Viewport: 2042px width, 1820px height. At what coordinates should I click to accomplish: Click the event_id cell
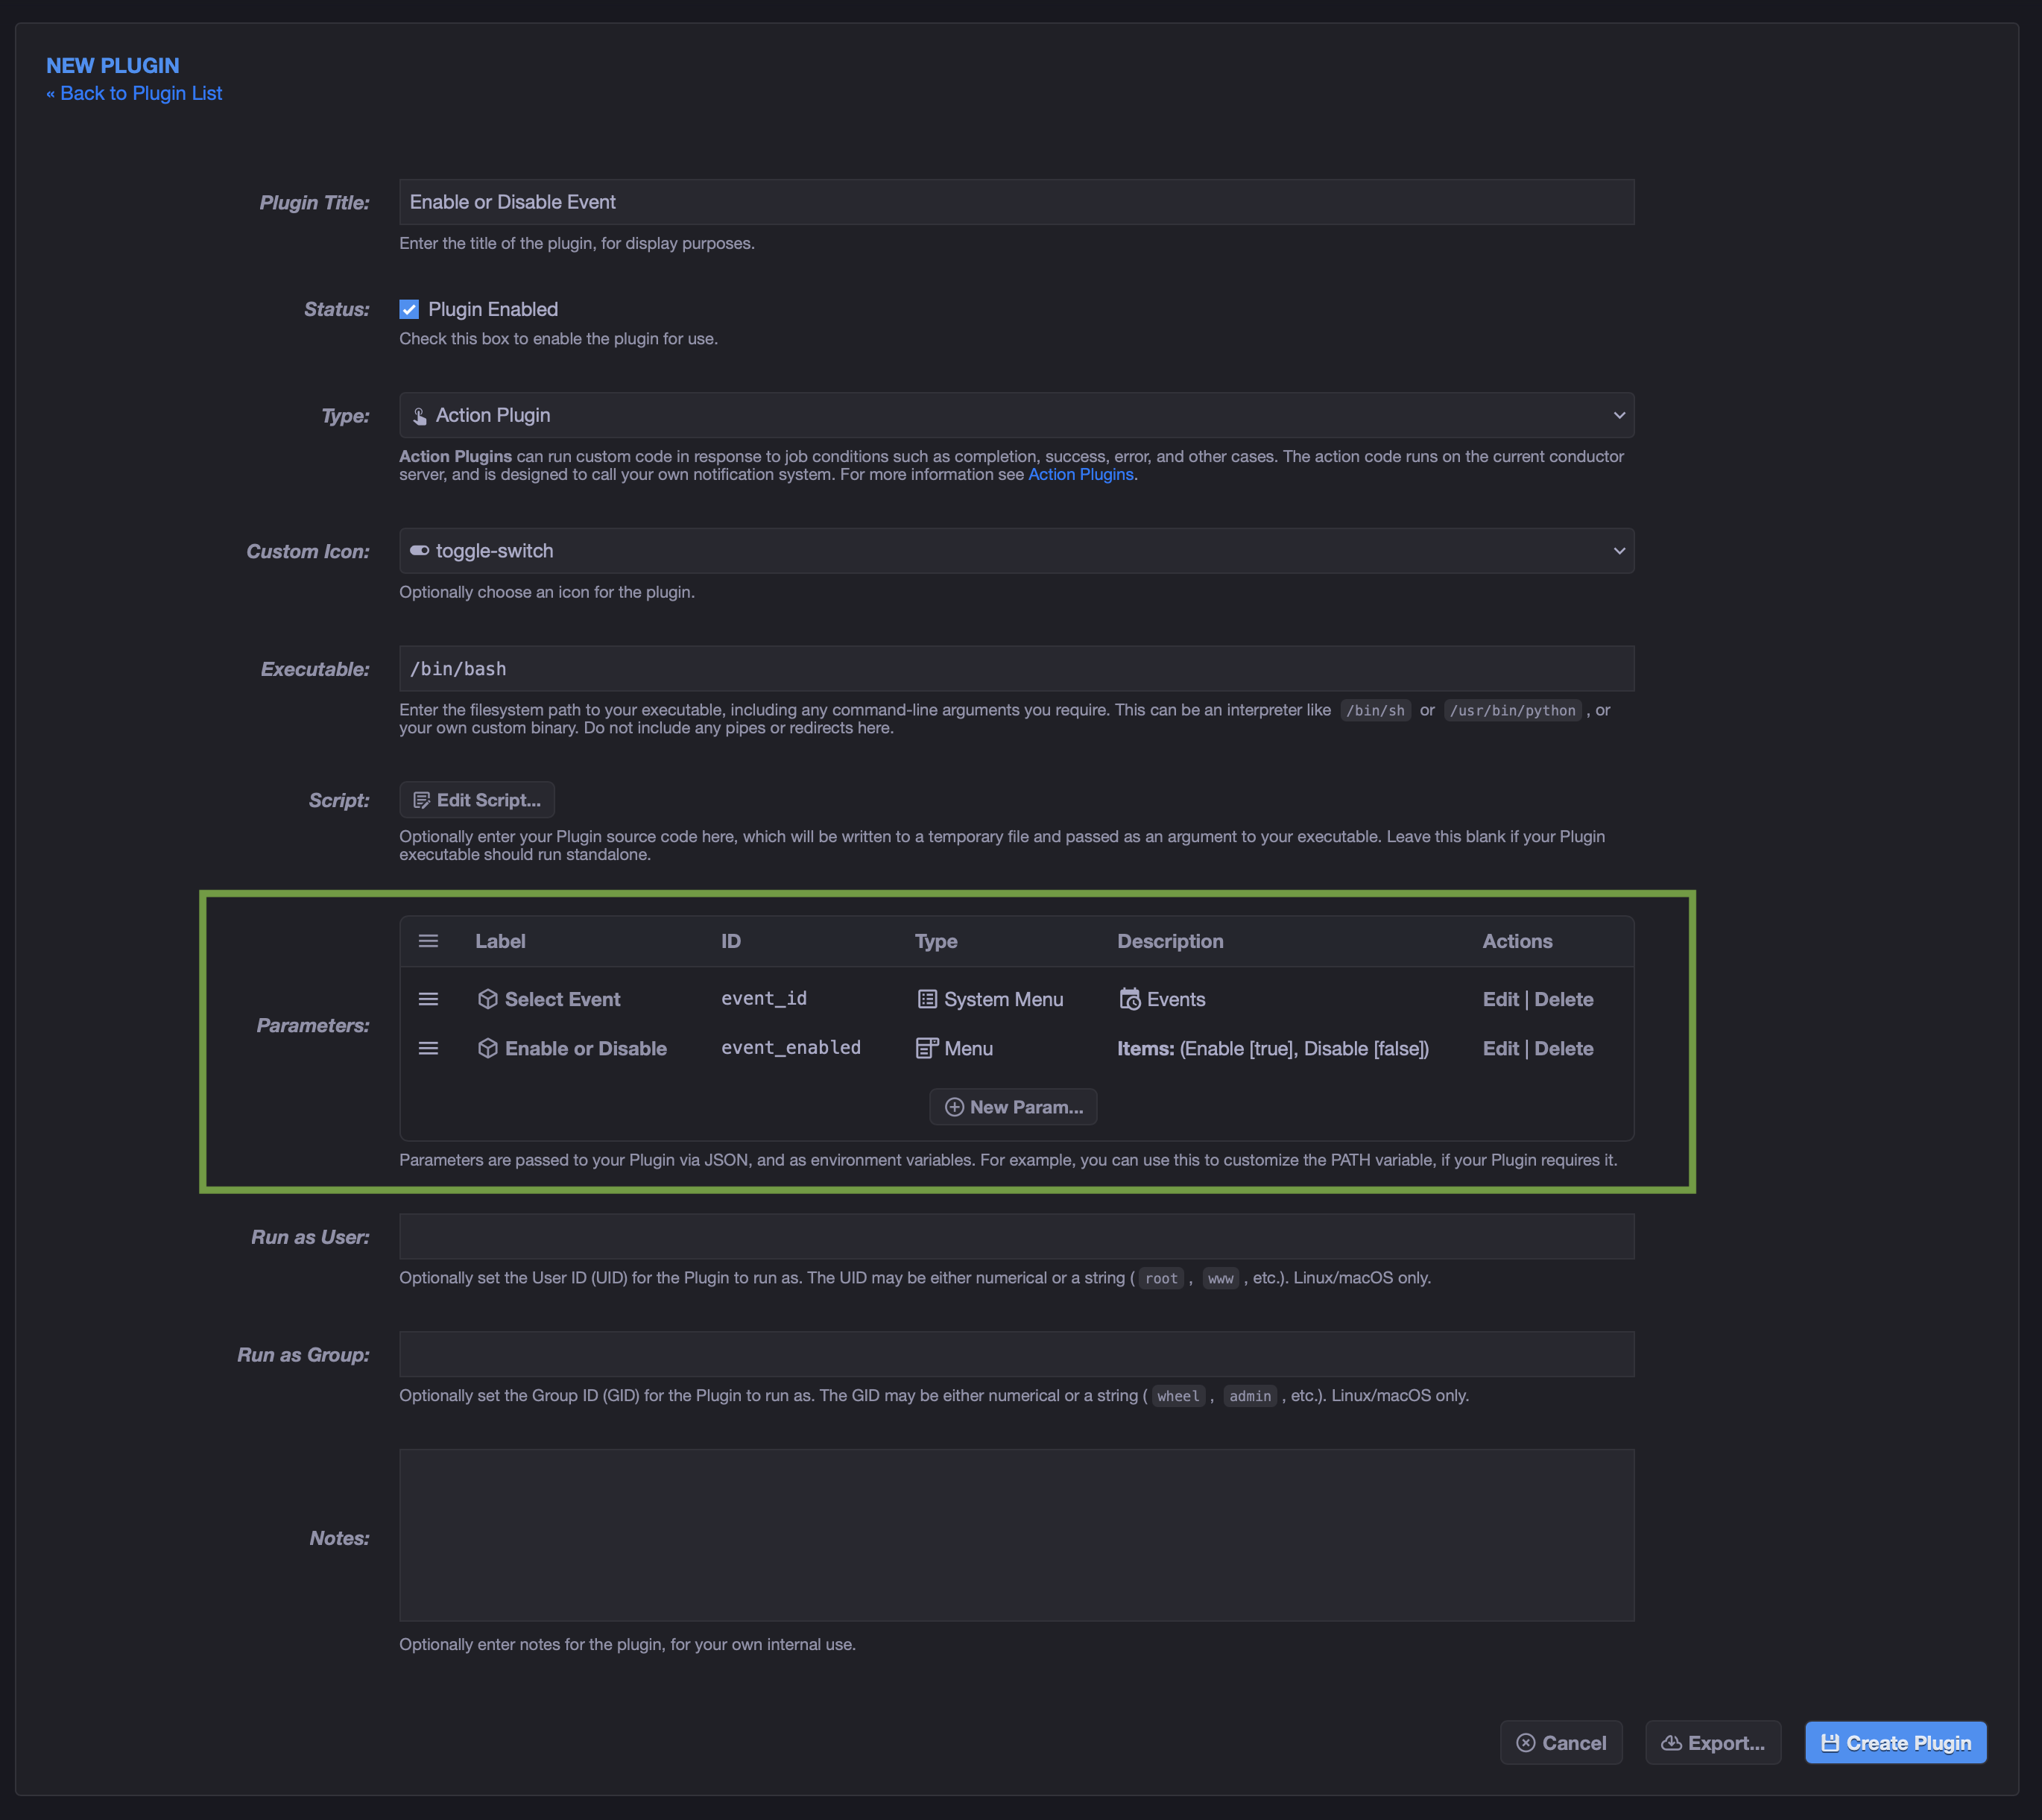point(764,998)
